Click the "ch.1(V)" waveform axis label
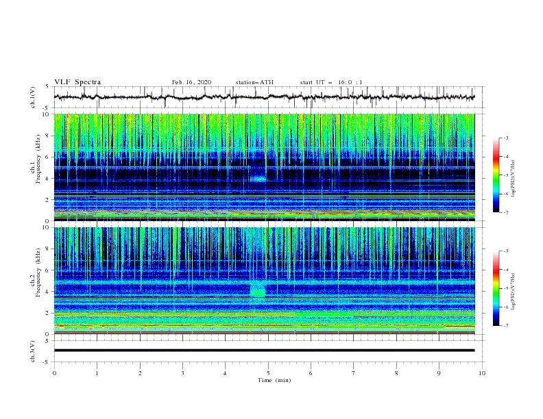 click(33, 97)
